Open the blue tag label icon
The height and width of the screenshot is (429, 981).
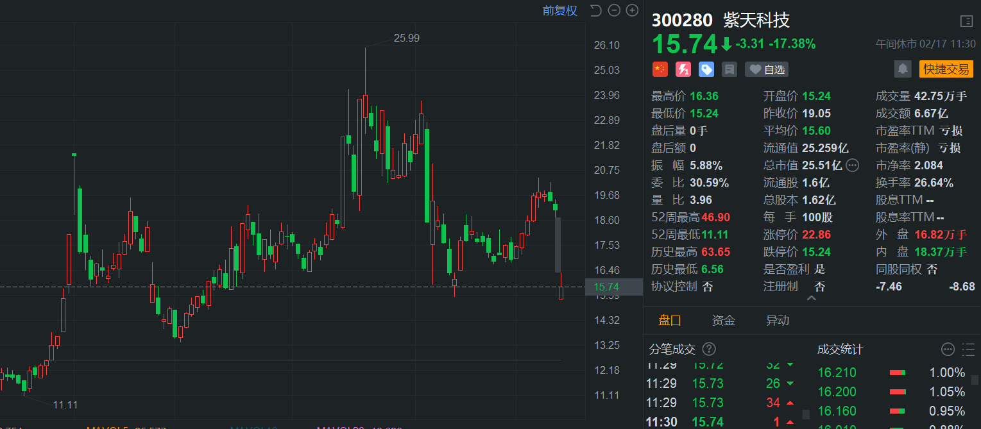(706, 69)
